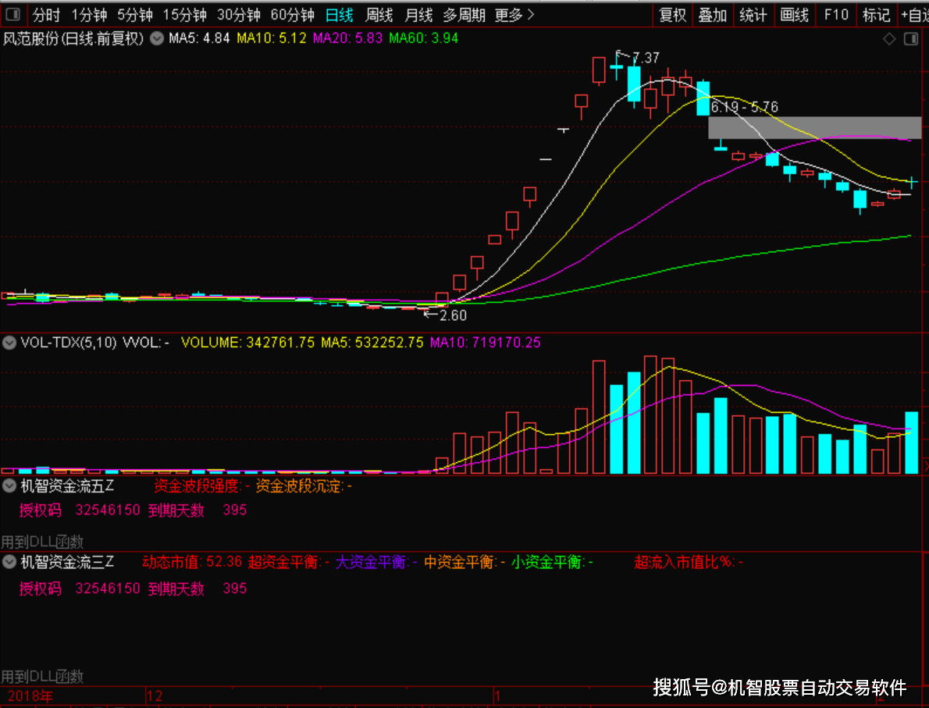Select the 周线 weekly chart tab
This screenshot has width=929, height=708.
pos(379,15)
